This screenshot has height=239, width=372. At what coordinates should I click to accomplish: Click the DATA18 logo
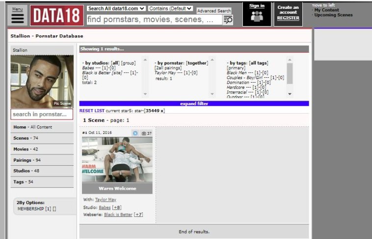coord(57,15)
